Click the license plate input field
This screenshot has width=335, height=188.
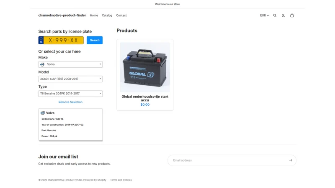click(x=64, y=40)
